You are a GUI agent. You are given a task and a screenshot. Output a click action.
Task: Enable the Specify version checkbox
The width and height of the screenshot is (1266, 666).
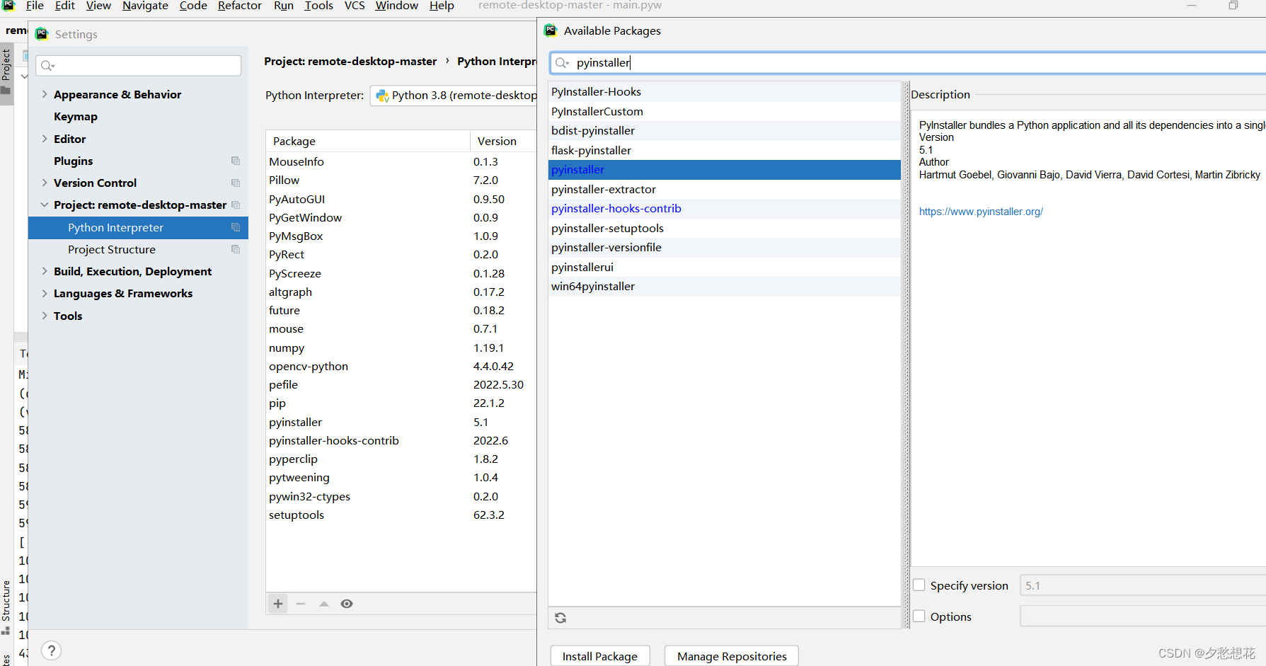(919, 585)
